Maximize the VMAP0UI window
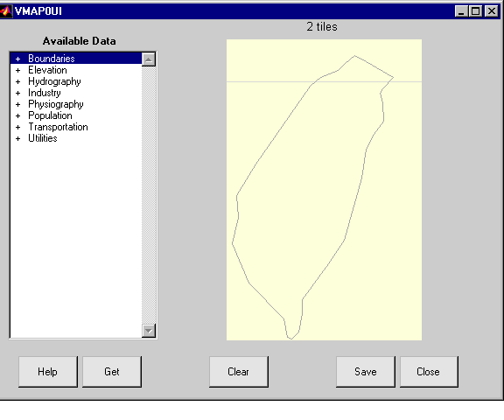 click(475, 11)
